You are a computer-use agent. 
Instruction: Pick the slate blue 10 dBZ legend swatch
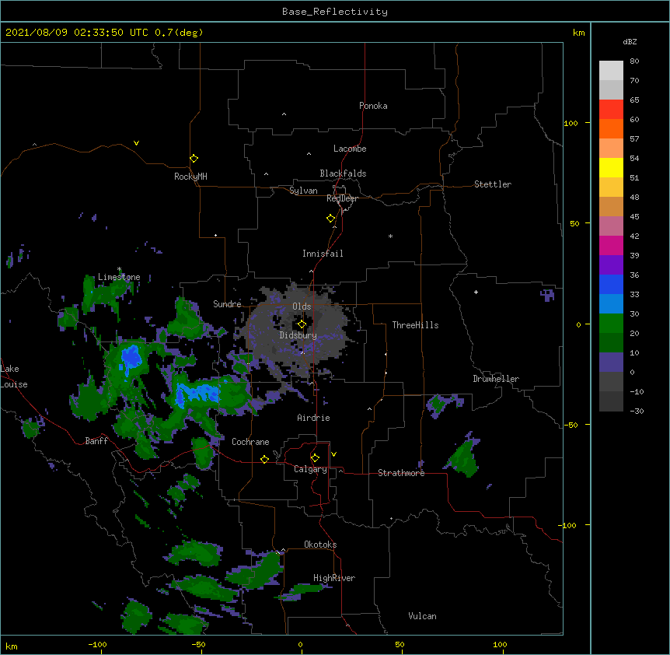pyautogui.click(x=611, y=363)
